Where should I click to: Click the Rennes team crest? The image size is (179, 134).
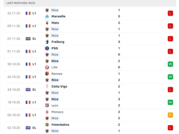point(47,74)
